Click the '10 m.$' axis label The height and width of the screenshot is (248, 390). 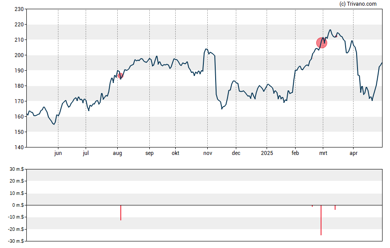(x=17, y=193)
